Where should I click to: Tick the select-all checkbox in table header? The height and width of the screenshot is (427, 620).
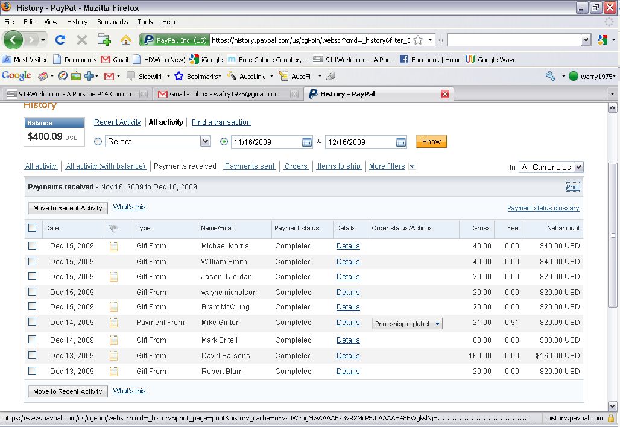(33, 228)
